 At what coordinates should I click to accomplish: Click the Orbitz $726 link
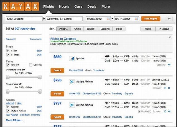coord(75,94)
